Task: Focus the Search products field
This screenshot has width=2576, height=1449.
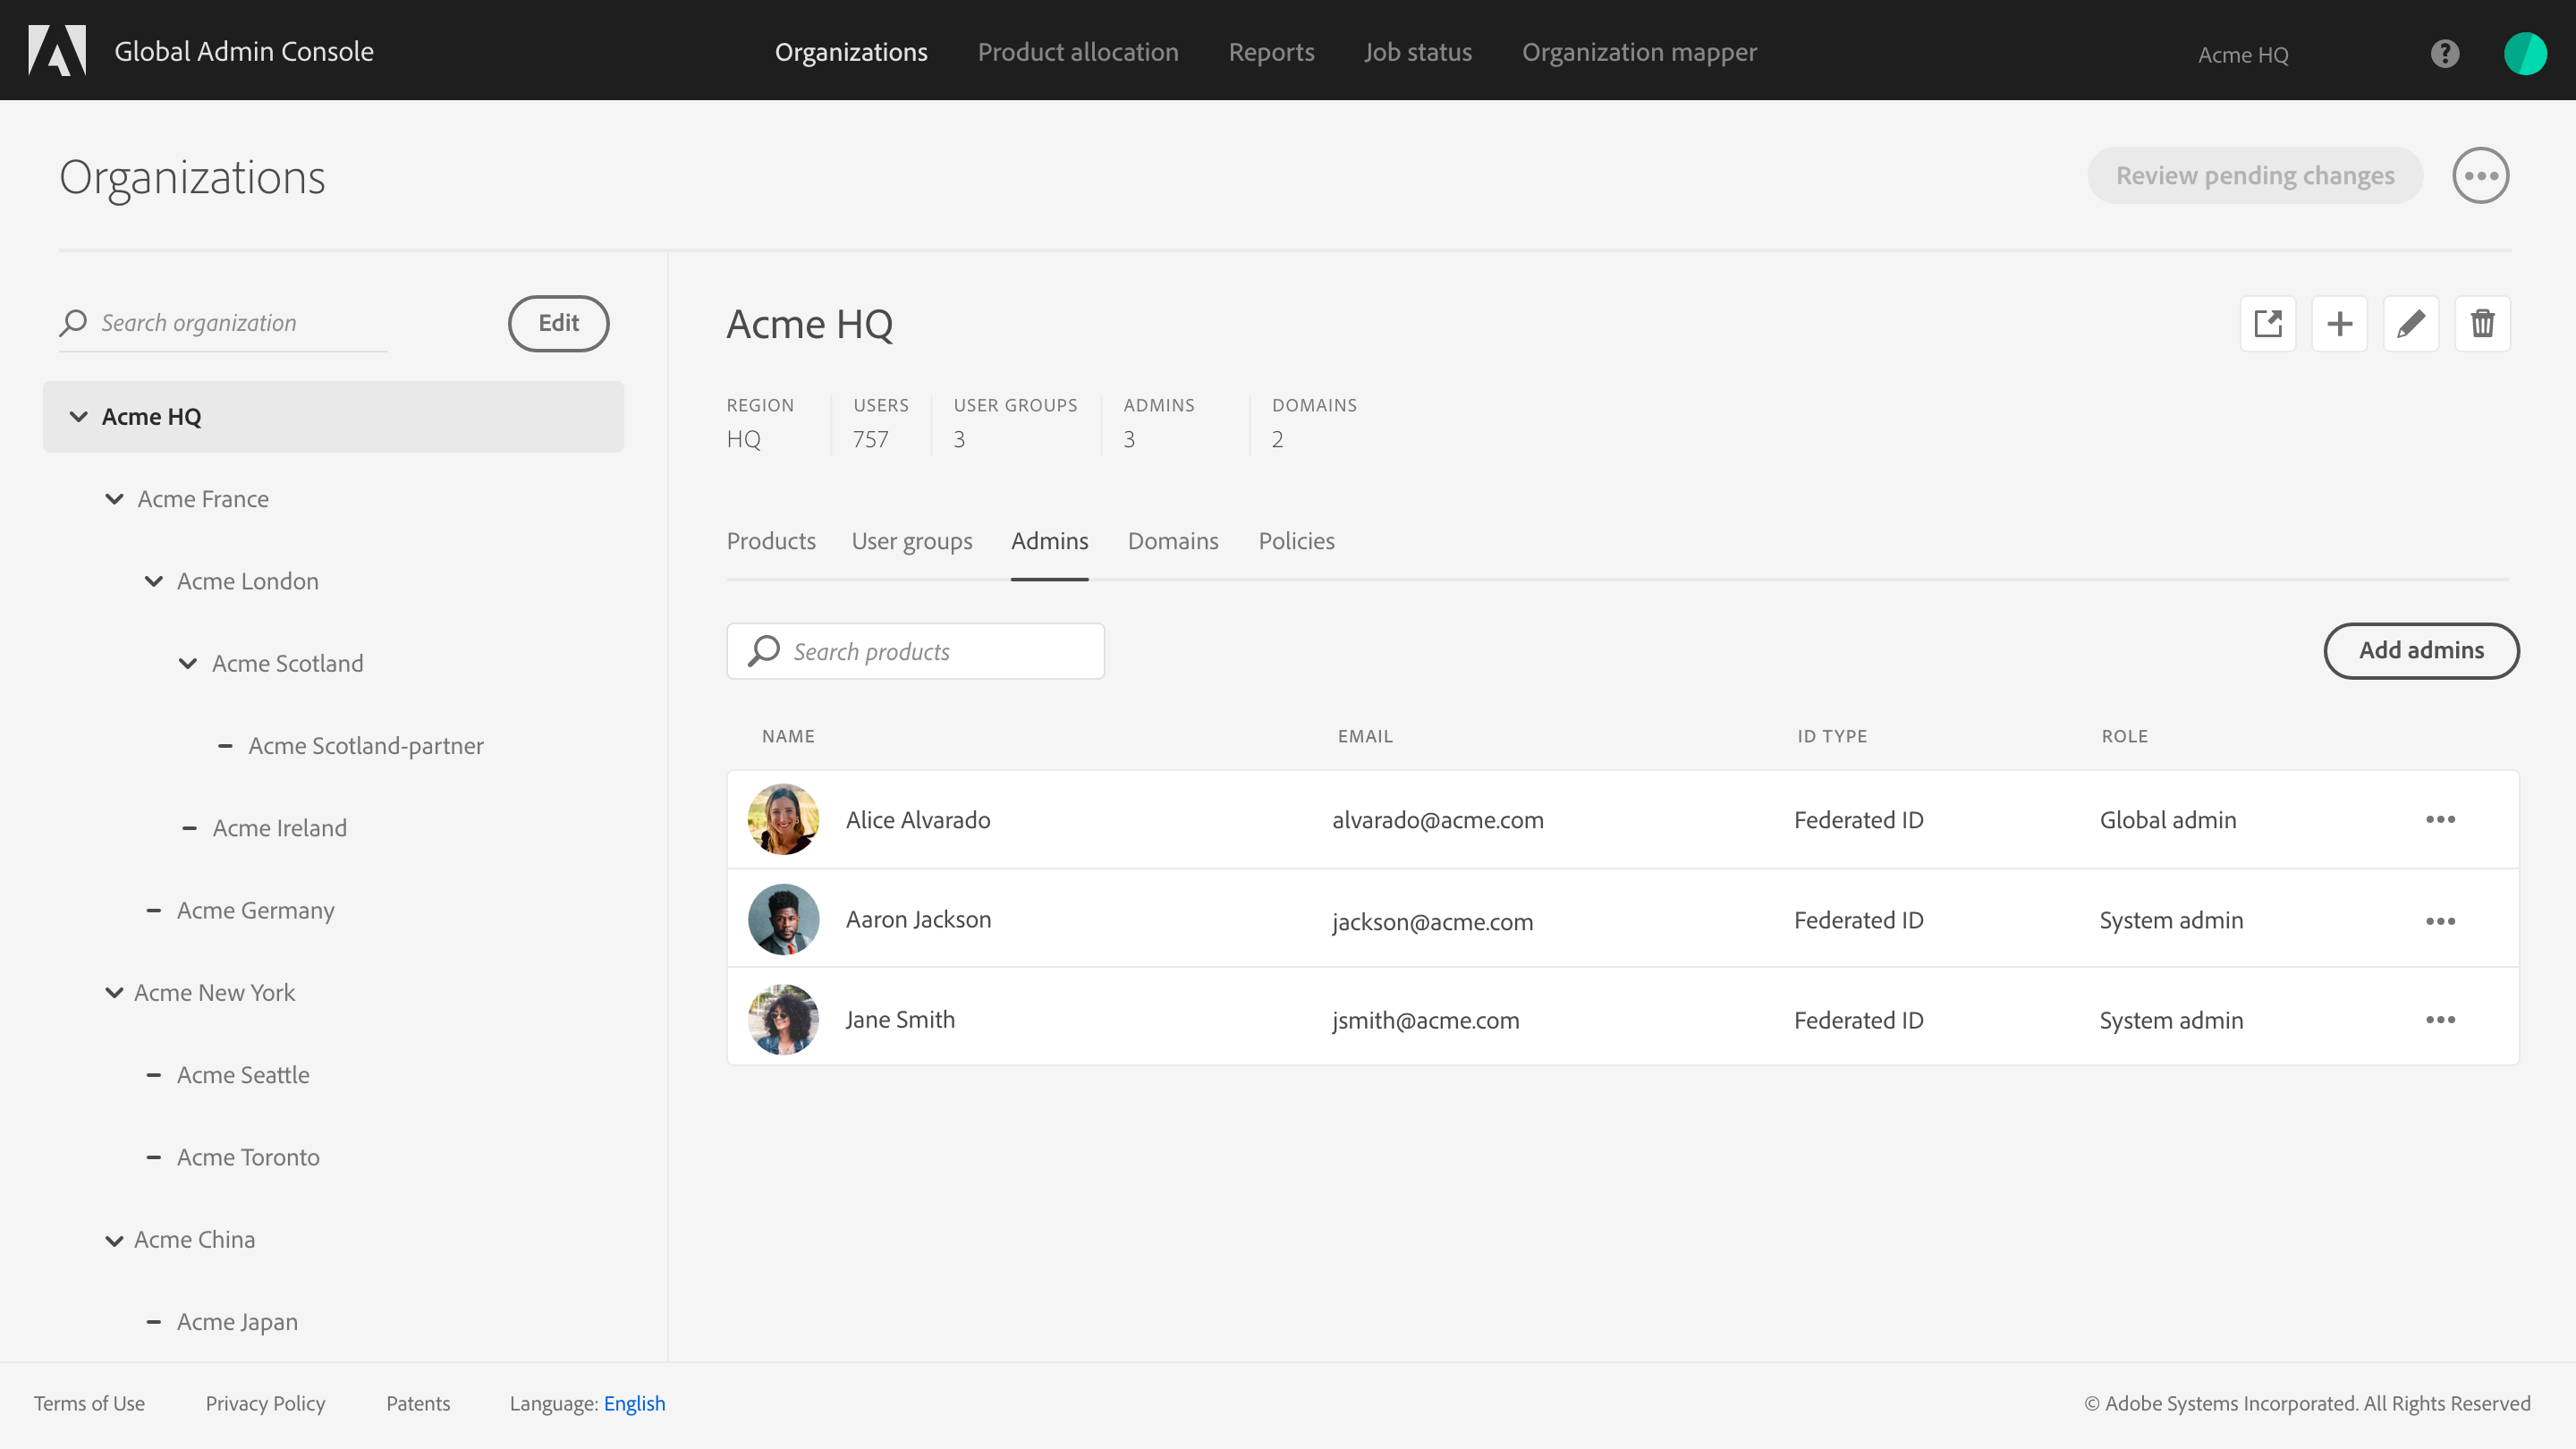Action: pos(915,651)
